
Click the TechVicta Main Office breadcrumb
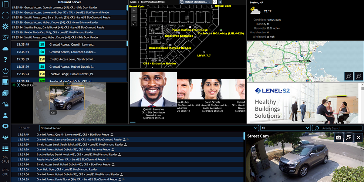click(153, 2)
